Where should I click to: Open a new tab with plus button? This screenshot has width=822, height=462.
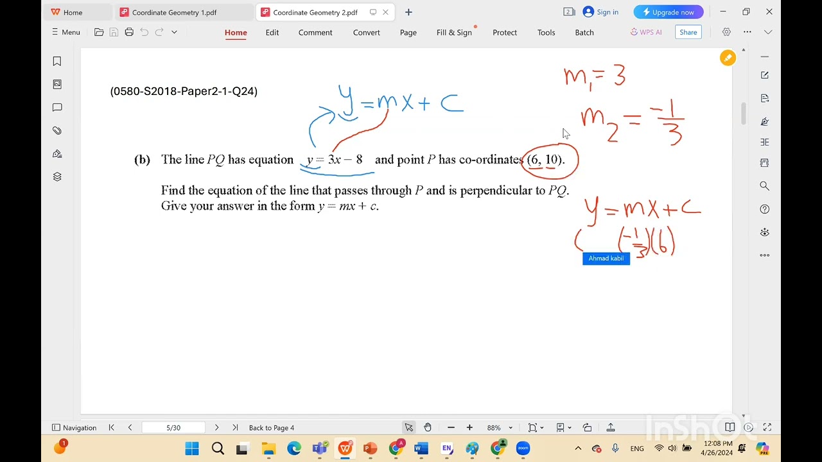(x=408, y=12)
